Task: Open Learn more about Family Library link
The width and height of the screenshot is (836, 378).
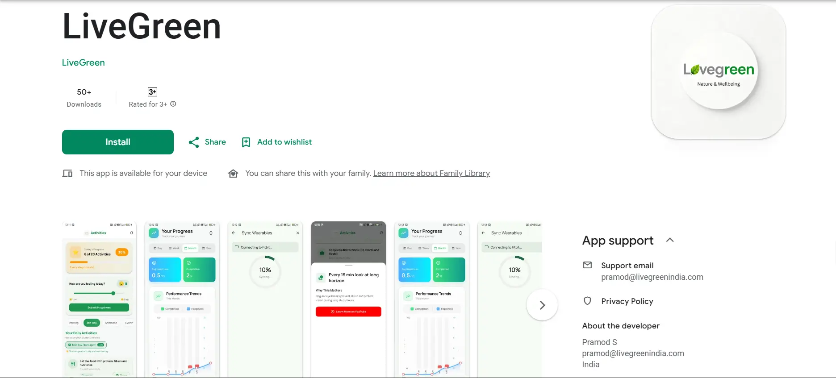Action: click(x=431, y=173)
